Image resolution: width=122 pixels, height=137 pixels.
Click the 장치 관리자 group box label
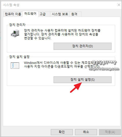17,25
